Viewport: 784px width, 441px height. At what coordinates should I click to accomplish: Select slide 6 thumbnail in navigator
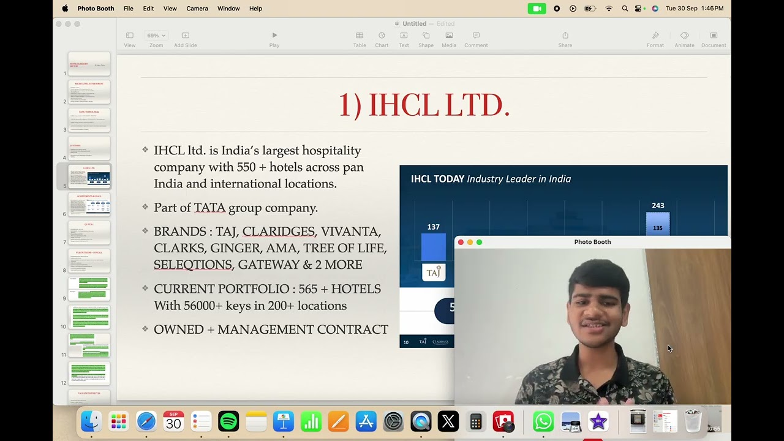(89, 205)
